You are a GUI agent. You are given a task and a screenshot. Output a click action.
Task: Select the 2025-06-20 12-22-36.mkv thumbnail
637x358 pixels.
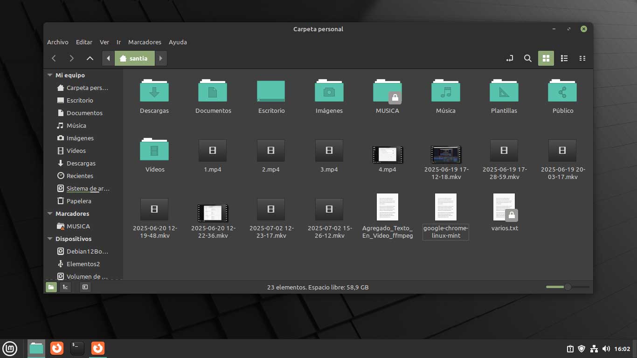coord(213,213)
